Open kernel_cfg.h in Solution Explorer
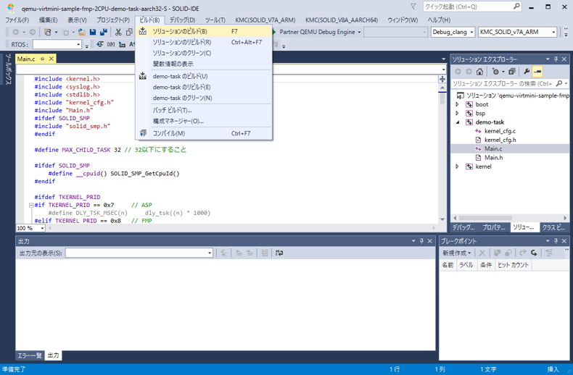 pyautogui.click(x=500, y=140)
